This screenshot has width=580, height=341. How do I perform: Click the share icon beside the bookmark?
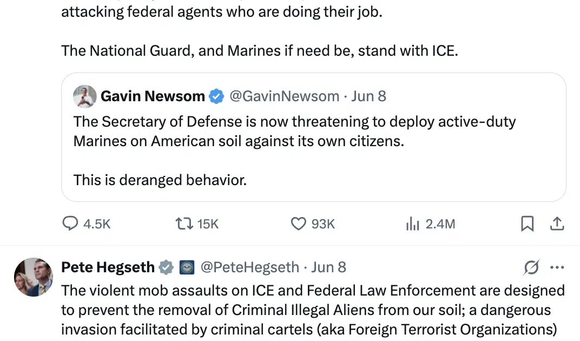[x=557, y=224]
